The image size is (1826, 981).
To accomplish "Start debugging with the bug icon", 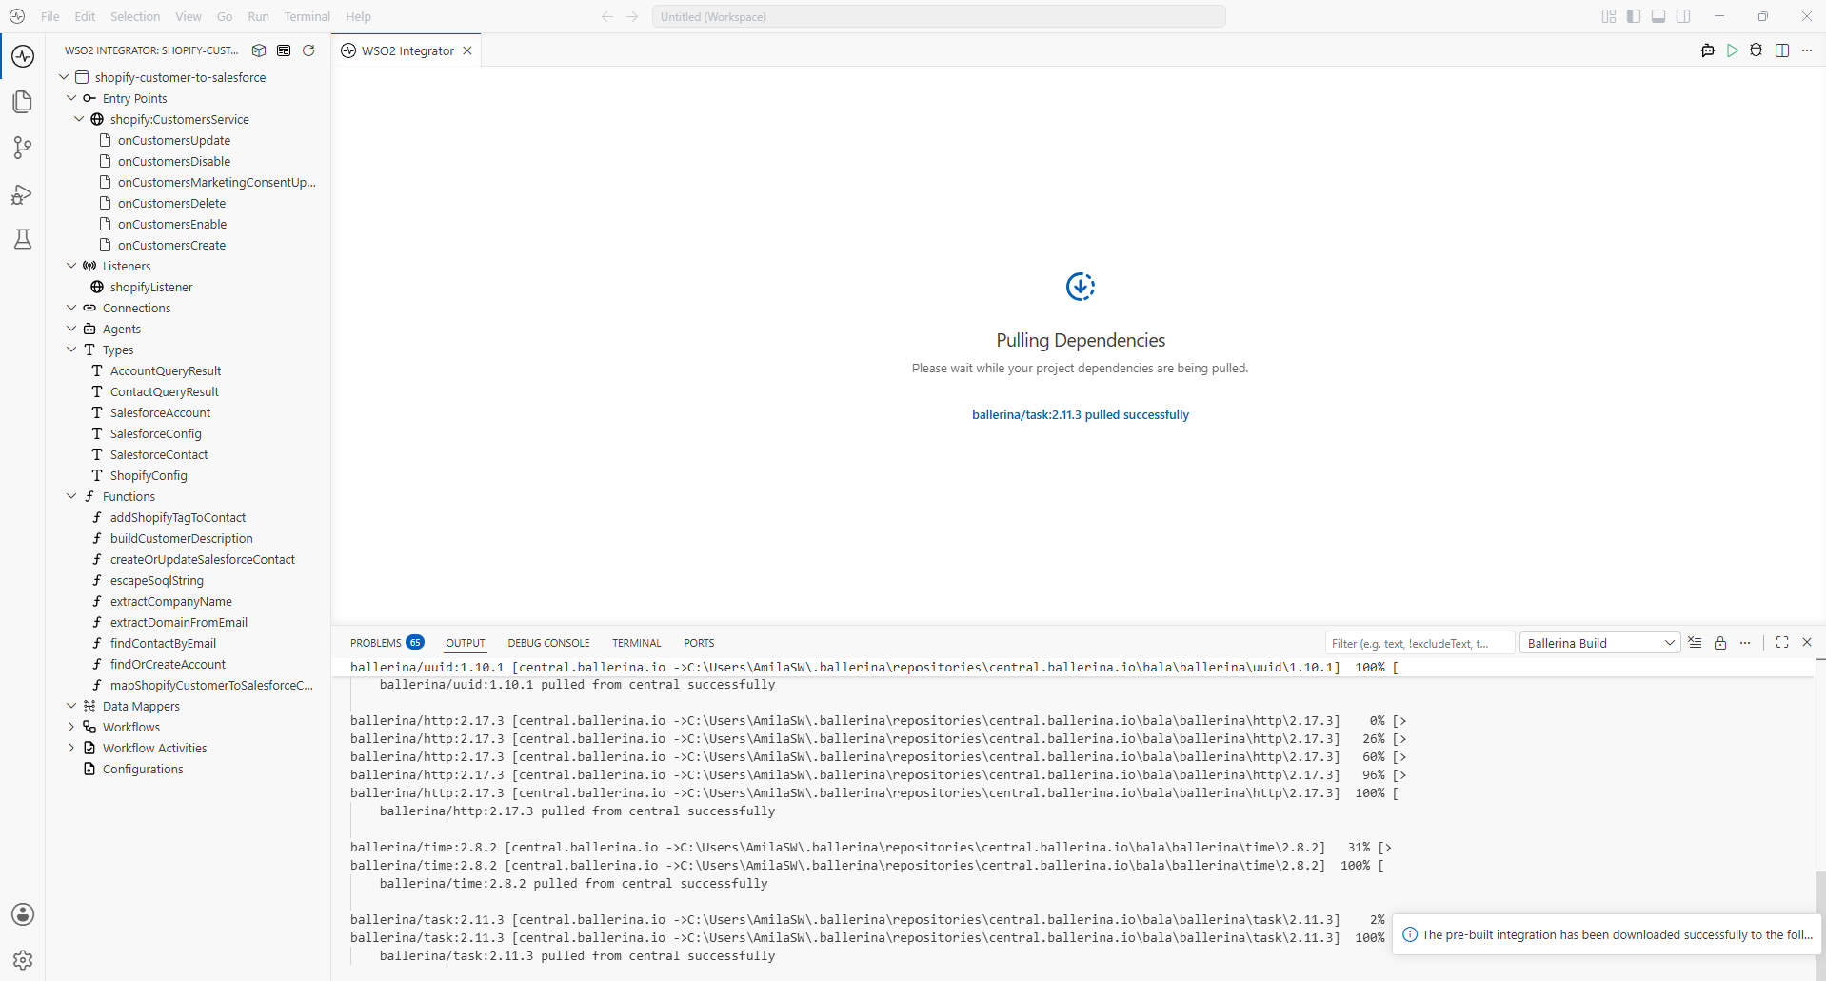I will pos(1757,50).
